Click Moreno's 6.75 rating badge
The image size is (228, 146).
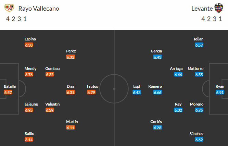click(199, 110)
